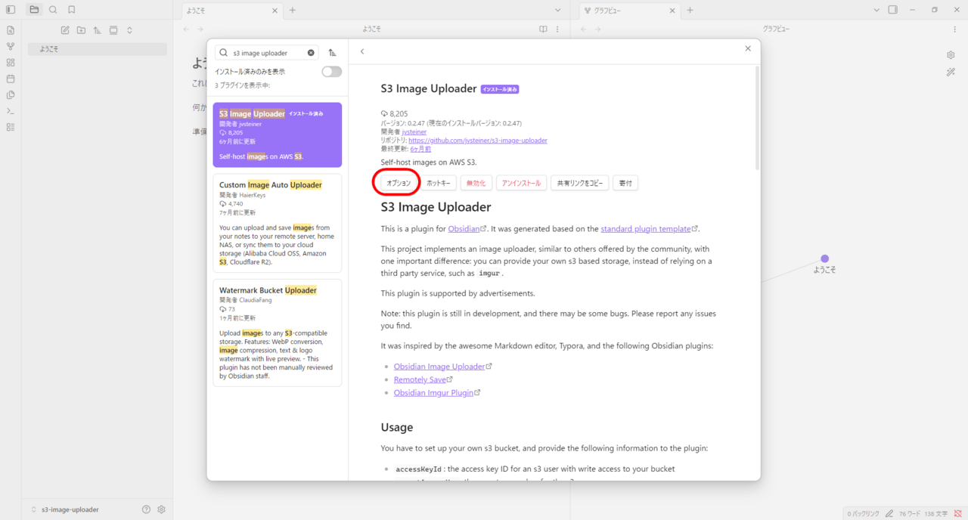
Task: Select the グラフビュー tab
Action: (x=628, y=11)
